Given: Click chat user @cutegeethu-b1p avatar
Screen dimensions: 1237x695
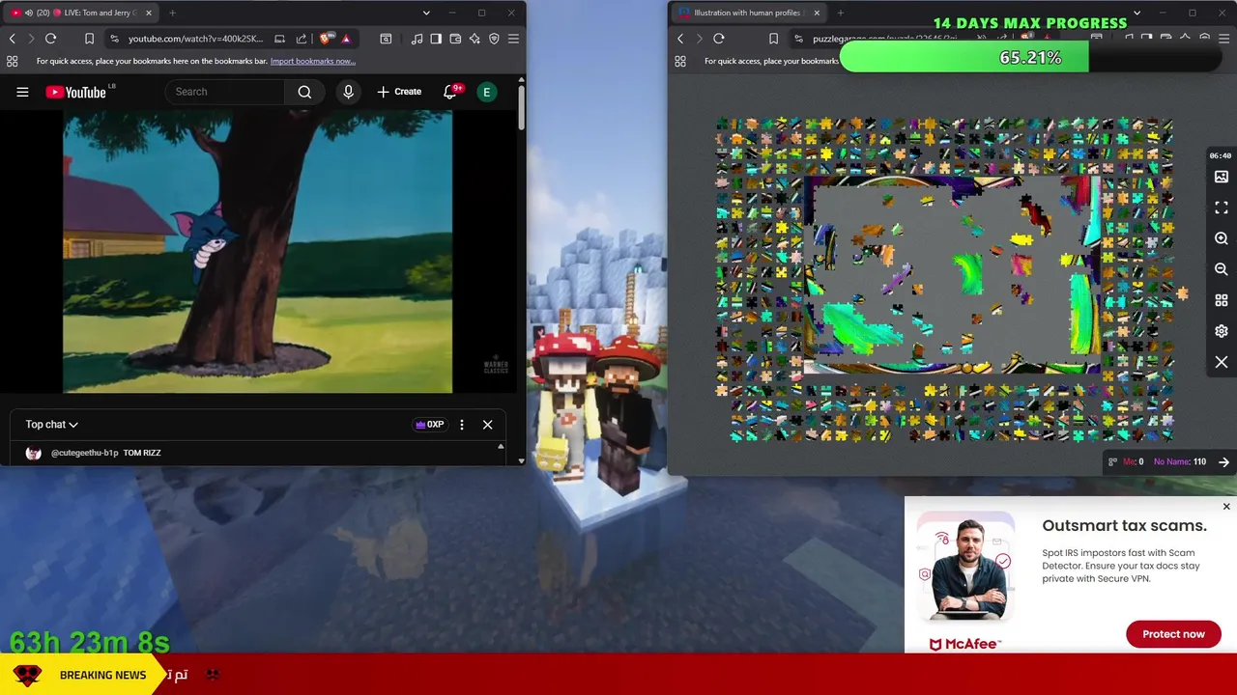Looking at the screenshot, I should click(x=34, y=453).
